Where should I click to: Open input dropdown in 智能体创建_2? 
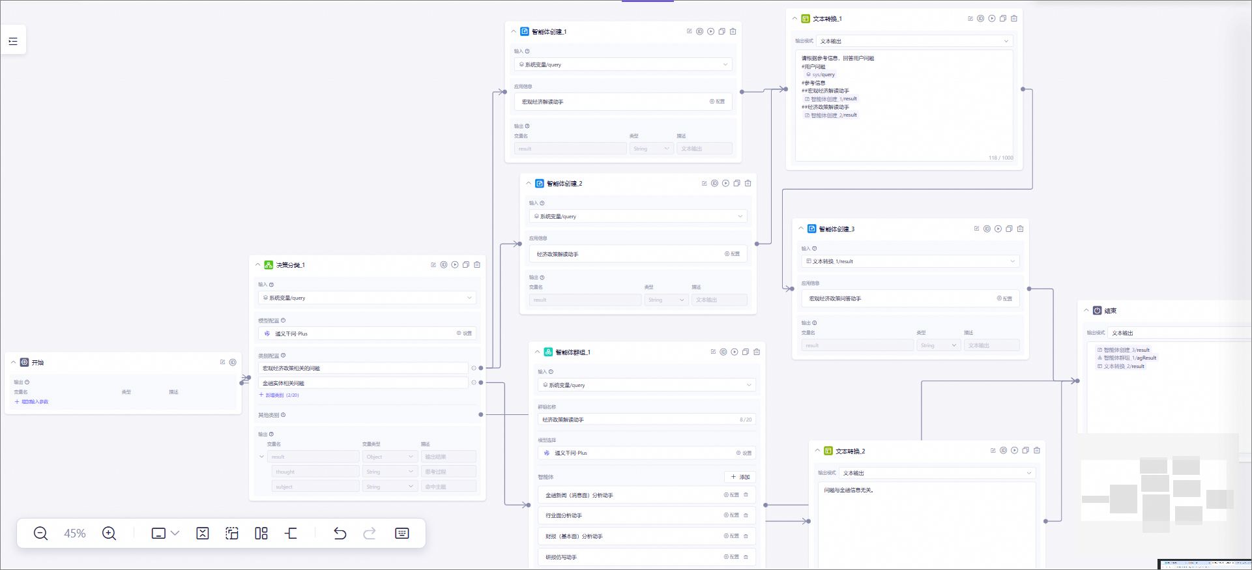[x=638, y=216]
